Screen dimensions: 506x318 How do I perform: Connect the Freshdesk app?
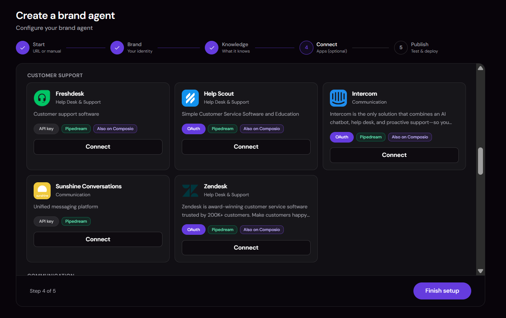pos(98,147)
